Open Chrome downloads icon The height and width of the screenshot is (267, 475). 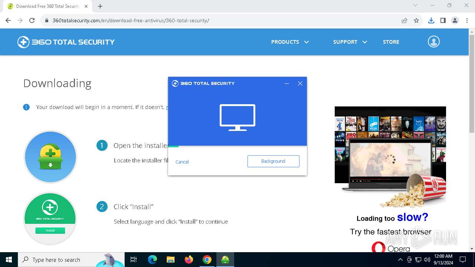(x=431, y=20)
